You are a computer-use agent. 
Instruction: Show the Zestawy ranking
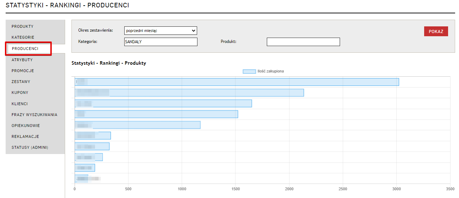point(21,82)
